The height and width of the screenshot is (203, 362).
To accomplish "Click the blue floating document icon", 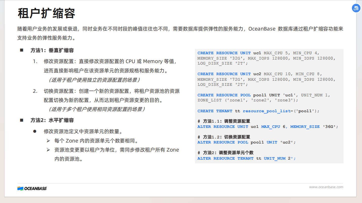I will click(x=356, y=8).
